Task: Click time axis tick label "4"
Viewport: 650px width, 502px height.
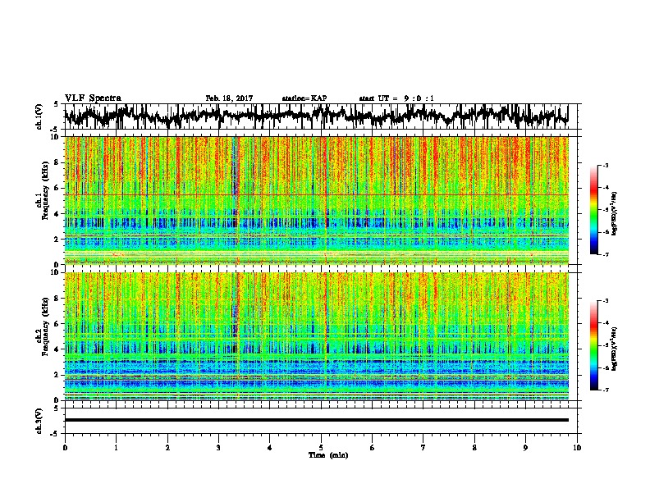Action: [x=270, y=448]
